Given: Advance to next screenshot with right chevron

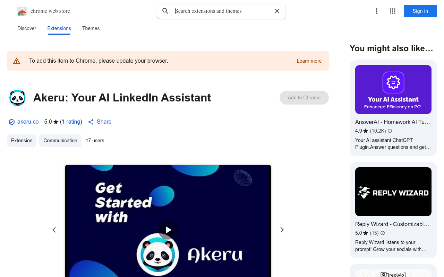Looking at the screenshot, I should (282, 230).
